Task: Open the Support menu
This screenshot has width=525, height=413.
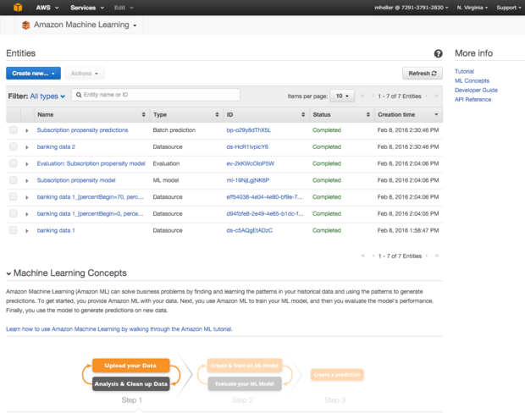Action: (x=509, y=8)
